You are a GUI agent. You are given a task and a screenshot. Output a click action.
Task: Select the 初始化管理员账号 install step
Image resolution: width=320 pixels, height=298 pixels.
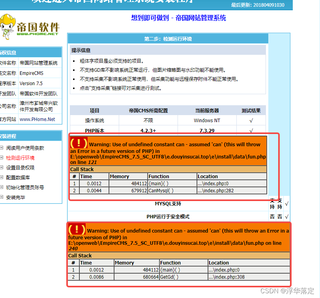(x=25, y=187)
